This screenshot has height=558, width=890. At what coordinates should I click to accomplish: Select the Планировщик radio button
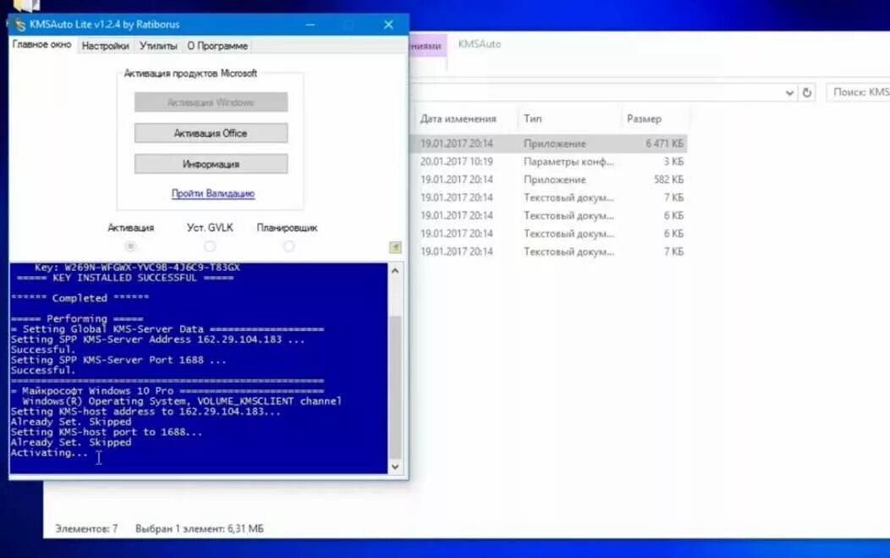(x=288, y=246)
